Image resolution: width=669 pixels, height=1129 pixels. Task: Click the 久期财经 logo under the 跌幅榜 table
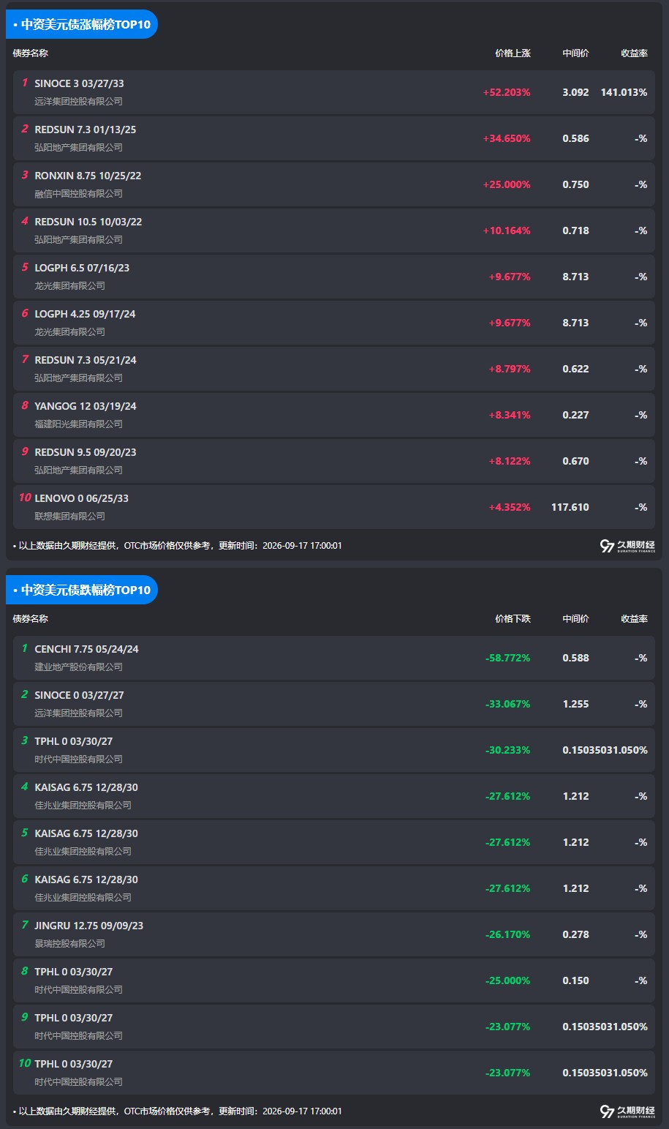click(x=627, y=1111)
